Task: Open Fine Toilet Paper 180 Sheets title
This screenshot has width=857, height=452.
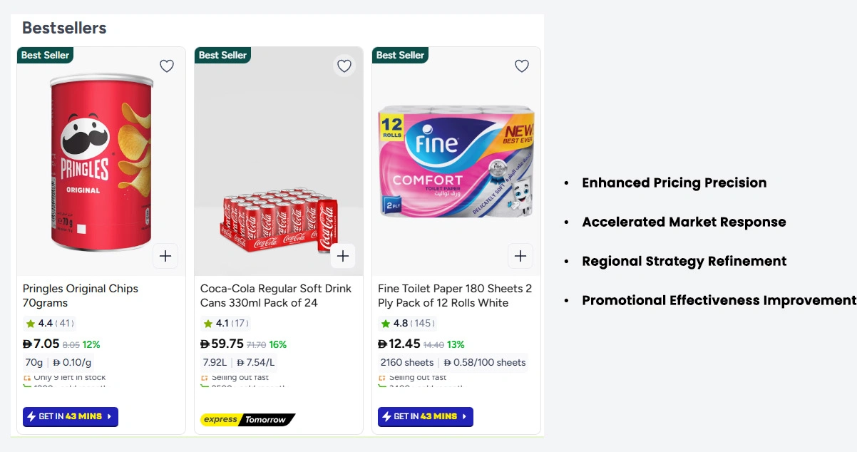Action: tap(455, 295)
